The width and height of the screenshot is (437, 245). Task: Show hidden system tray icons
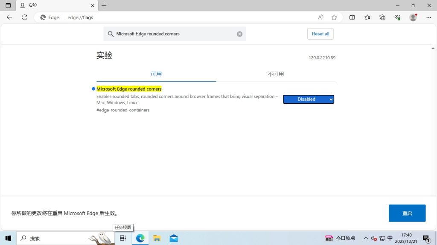point(366,238)
